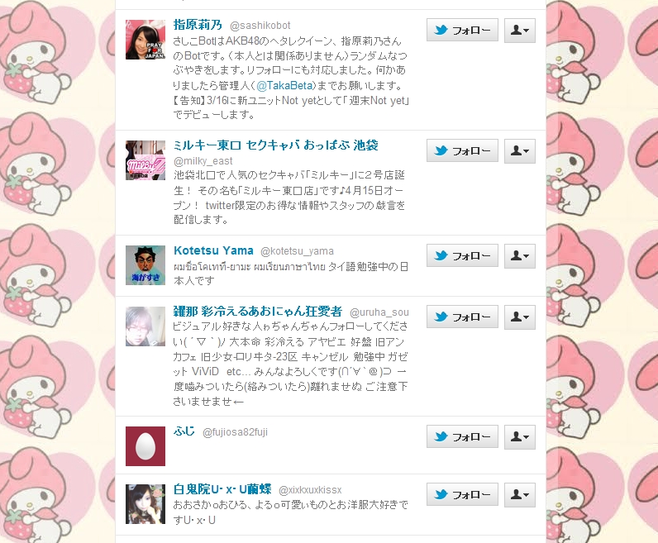Follow the @uruha_sou account

(462, 317)
